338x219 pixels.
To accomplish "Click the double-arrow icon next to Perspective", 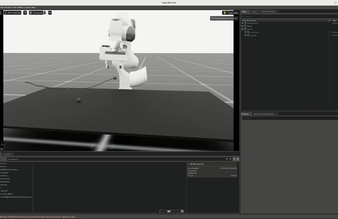I will (x=45, y=13).
